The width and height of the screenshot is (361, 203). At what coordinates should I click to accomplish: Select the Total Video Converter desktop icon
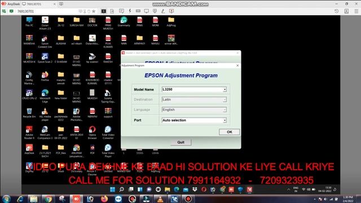(x=108, y=133)
